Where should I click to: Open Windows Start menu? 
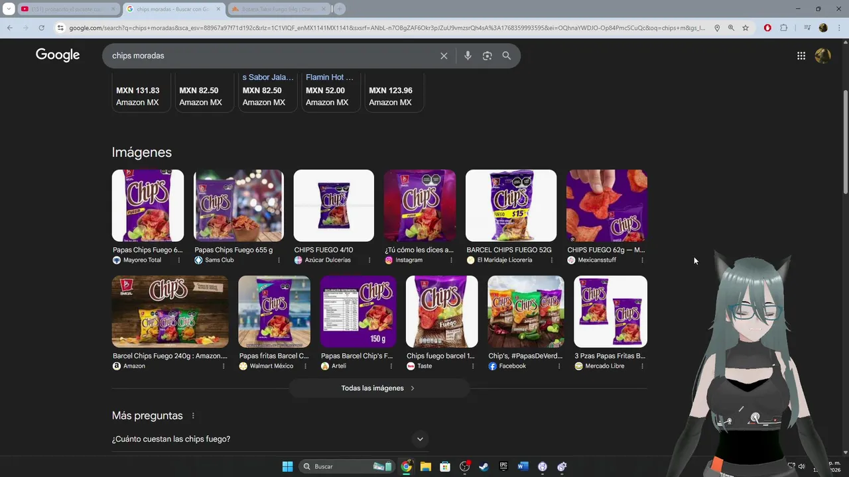[x=287, y=466]
